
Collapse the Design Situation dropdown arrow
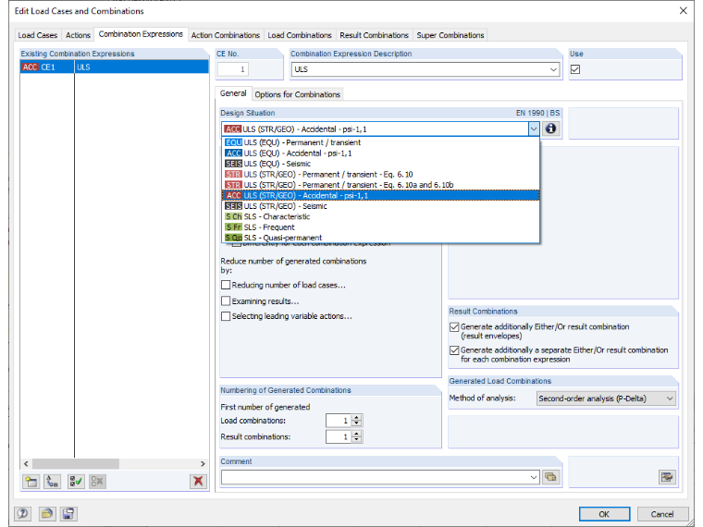coord(534,129)
